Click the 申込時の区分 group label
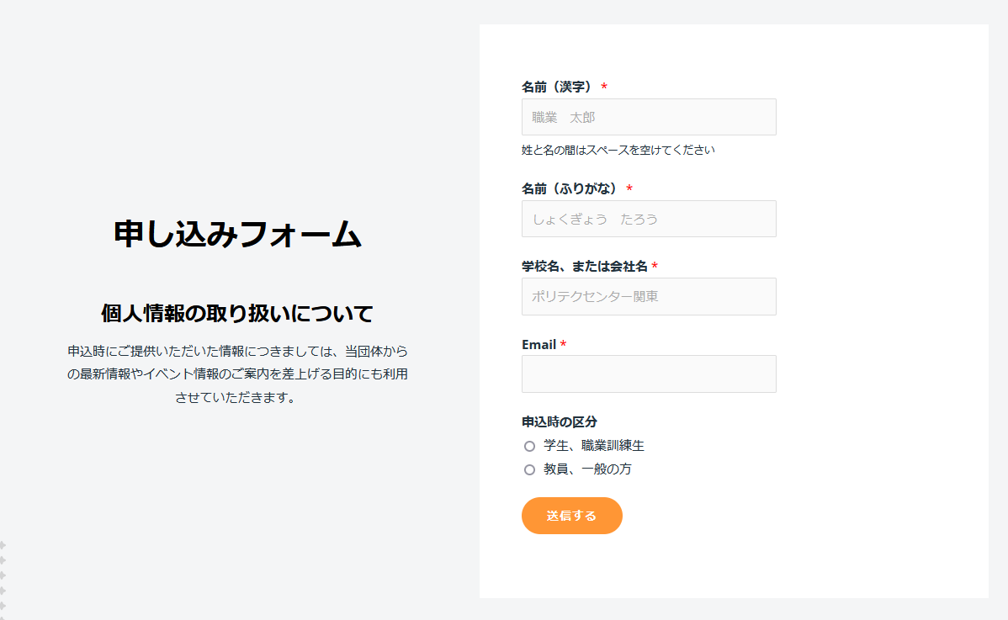The width and height of the screenshot is (1008, 620). pyautogui.click(x=560, y=421)
